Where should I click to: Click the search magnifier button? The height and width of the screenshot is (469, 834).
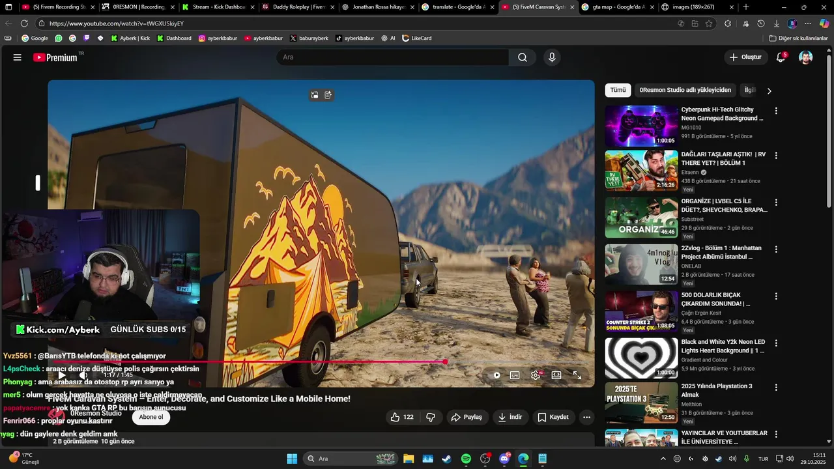pos(523,57)
